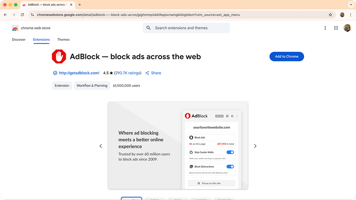This screenshot has width=356, height=200.
Task: Click the Chrome Web Store logo
Action: [x=15, y=28]
